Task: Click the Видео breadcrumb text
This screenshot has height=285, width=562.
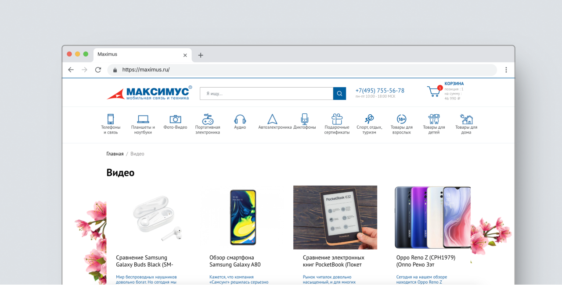Action: 137,154
